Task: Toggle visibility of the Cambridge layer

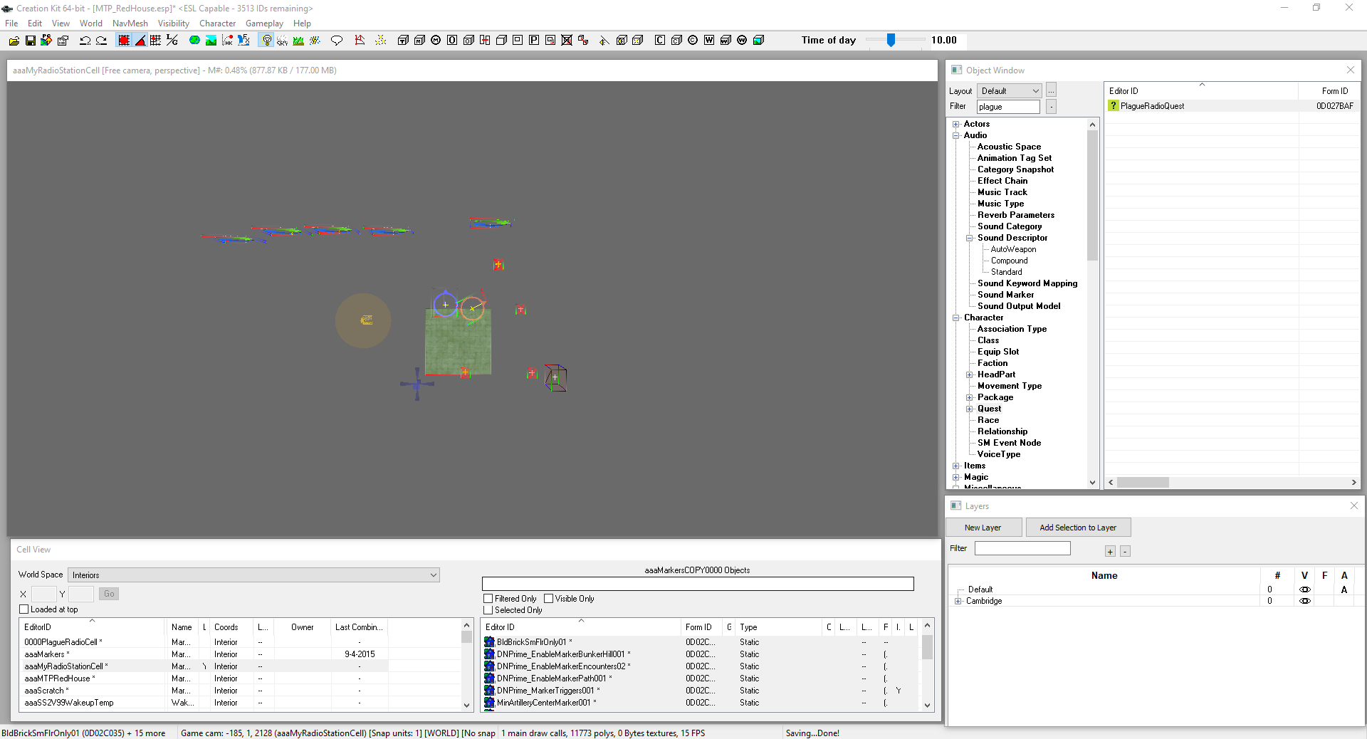Action: click(x=1305, y=601)
